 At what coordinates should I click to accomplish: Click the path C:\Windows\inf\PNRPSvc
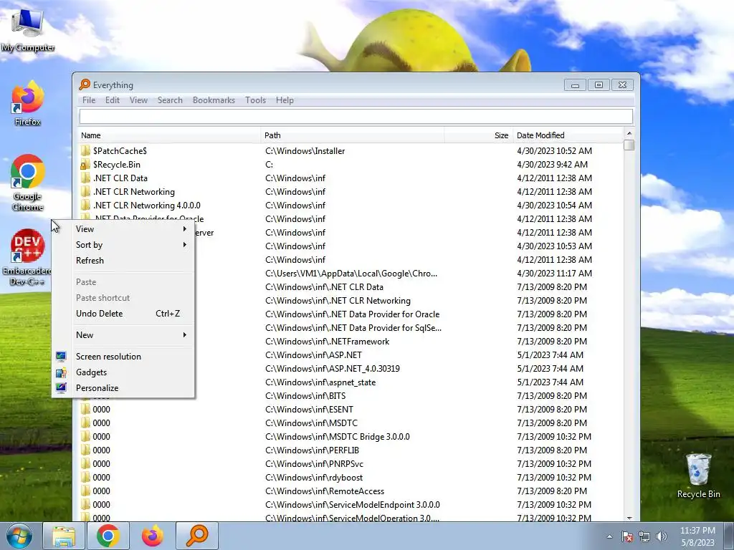[315, 464]
